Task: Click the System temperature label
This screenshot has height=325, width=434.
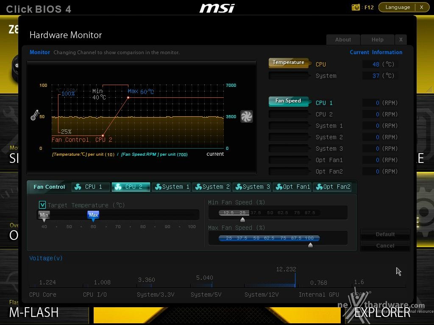Action: coord(326,76)
